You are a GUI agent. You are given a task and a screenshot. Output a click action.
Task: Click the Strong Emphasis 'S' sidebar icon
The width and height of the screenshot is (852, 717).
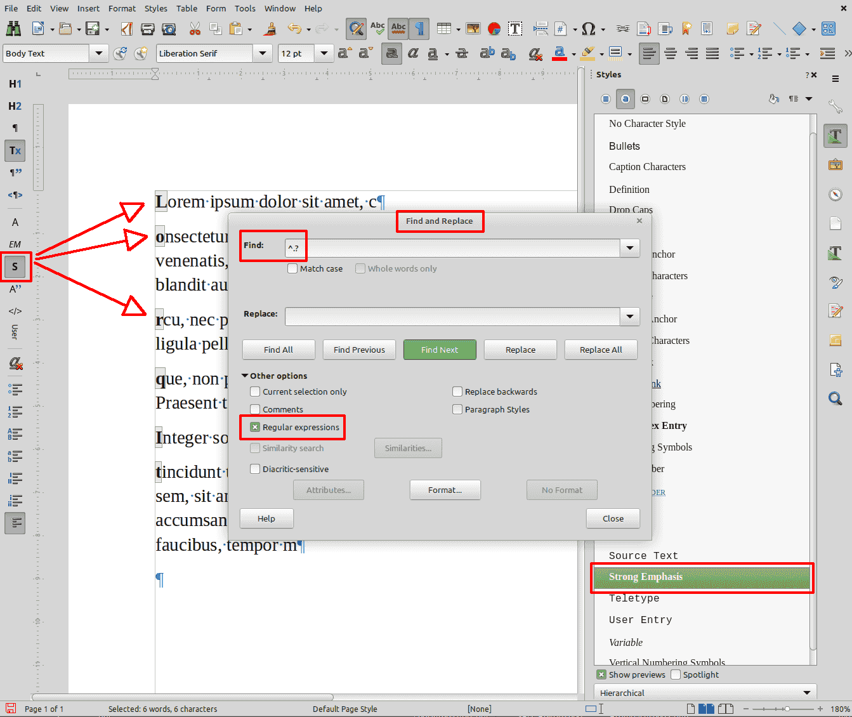15,267
